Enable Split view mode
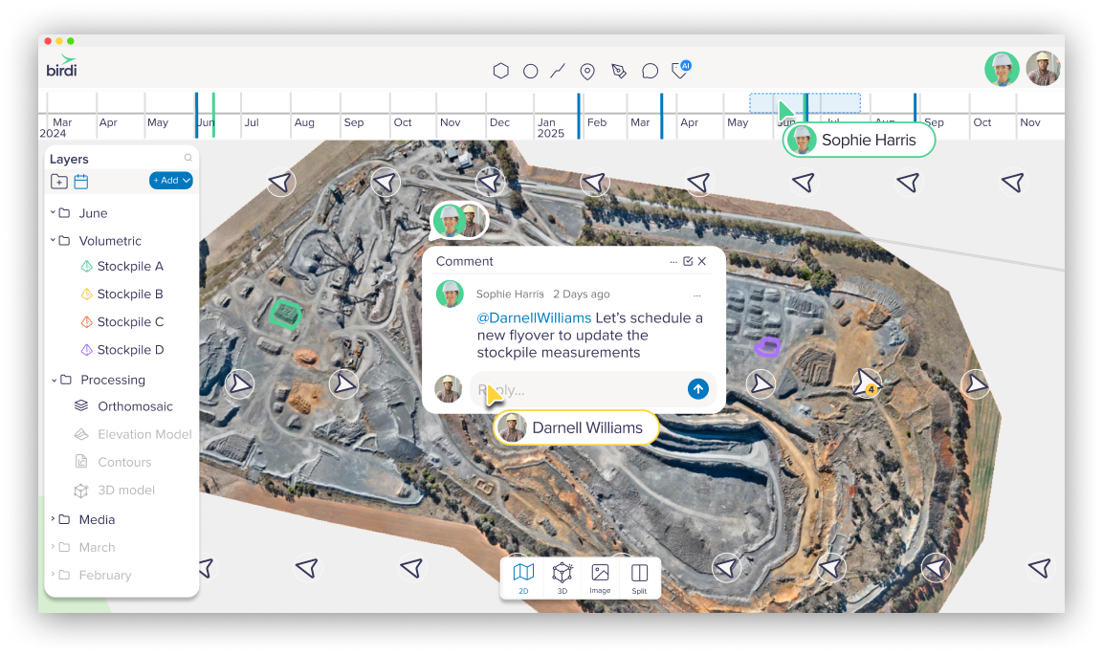 coord(639,578)
